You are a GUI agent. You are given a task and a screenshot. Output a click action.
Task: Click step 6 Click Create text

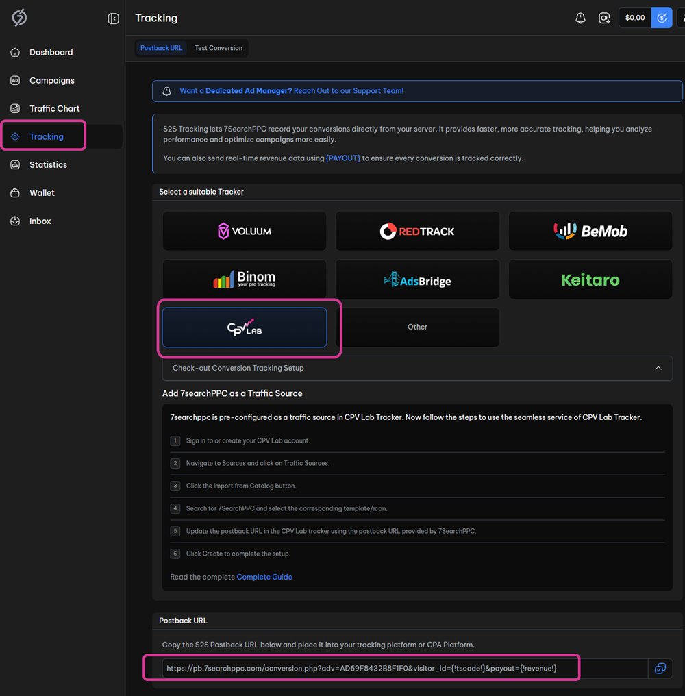238,554
